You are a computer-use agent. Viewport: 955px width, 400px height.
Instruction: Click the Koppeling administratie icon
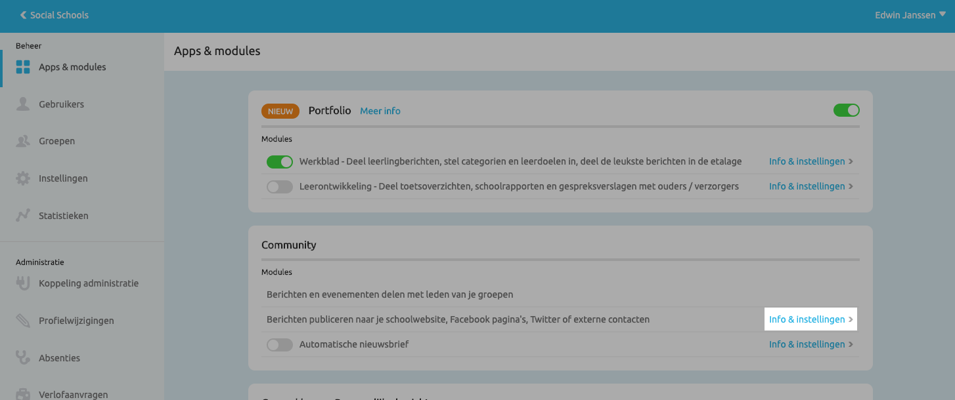pos(22,283)
